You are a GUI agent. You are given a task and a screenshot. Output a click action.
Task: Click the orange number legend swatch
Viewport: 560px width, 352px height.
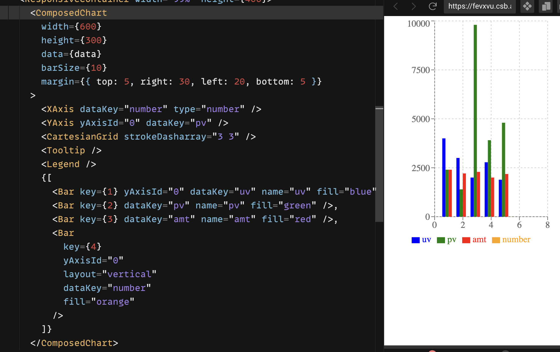pyautogui.click(x=496, y=240)
